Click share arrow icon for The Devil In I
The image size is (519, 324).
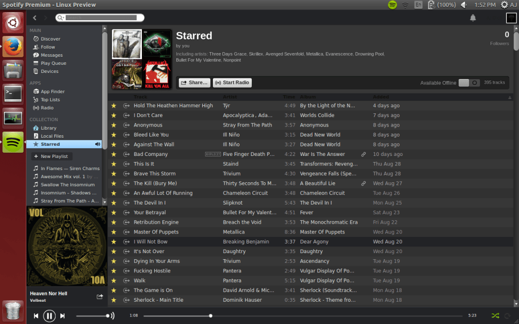(126, 203)
